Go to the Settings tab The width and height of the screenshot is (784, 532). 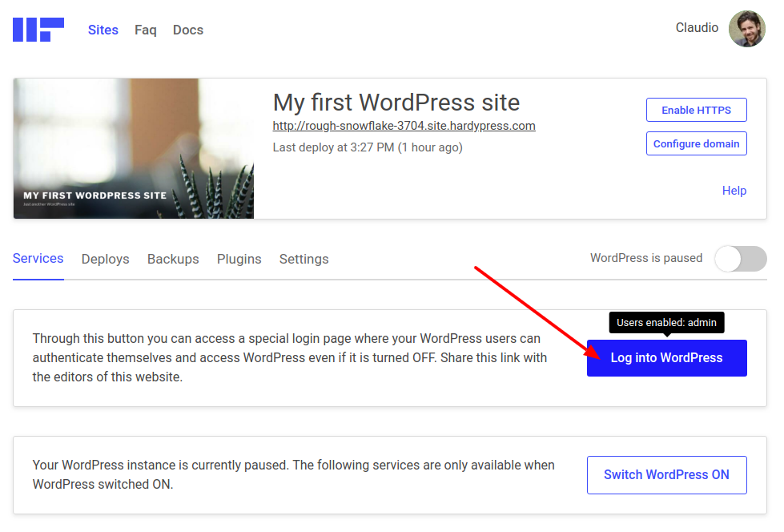point(304,259)
